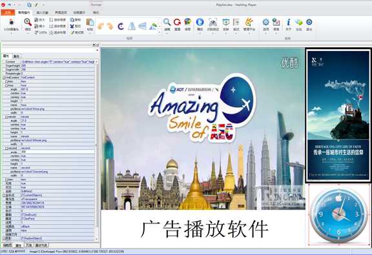Screen dimensions: 372x255
Task: Switch to the Insert Object ribbon tab
Action: 42,12
